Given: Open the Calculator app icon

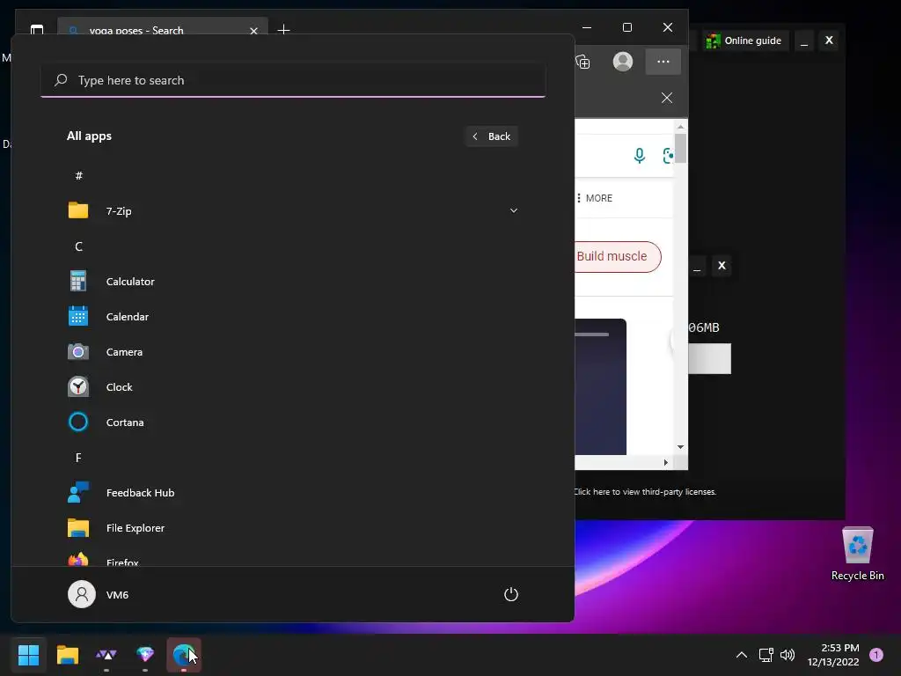Looking at the screenshot, I should tap(78, 281).
